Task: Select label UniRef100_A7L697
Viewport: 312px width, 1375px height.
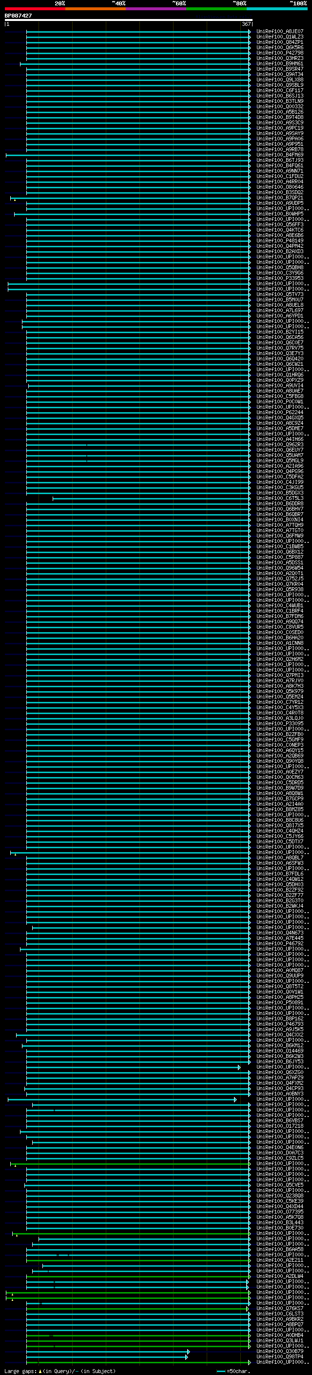Action: [280, 311]
